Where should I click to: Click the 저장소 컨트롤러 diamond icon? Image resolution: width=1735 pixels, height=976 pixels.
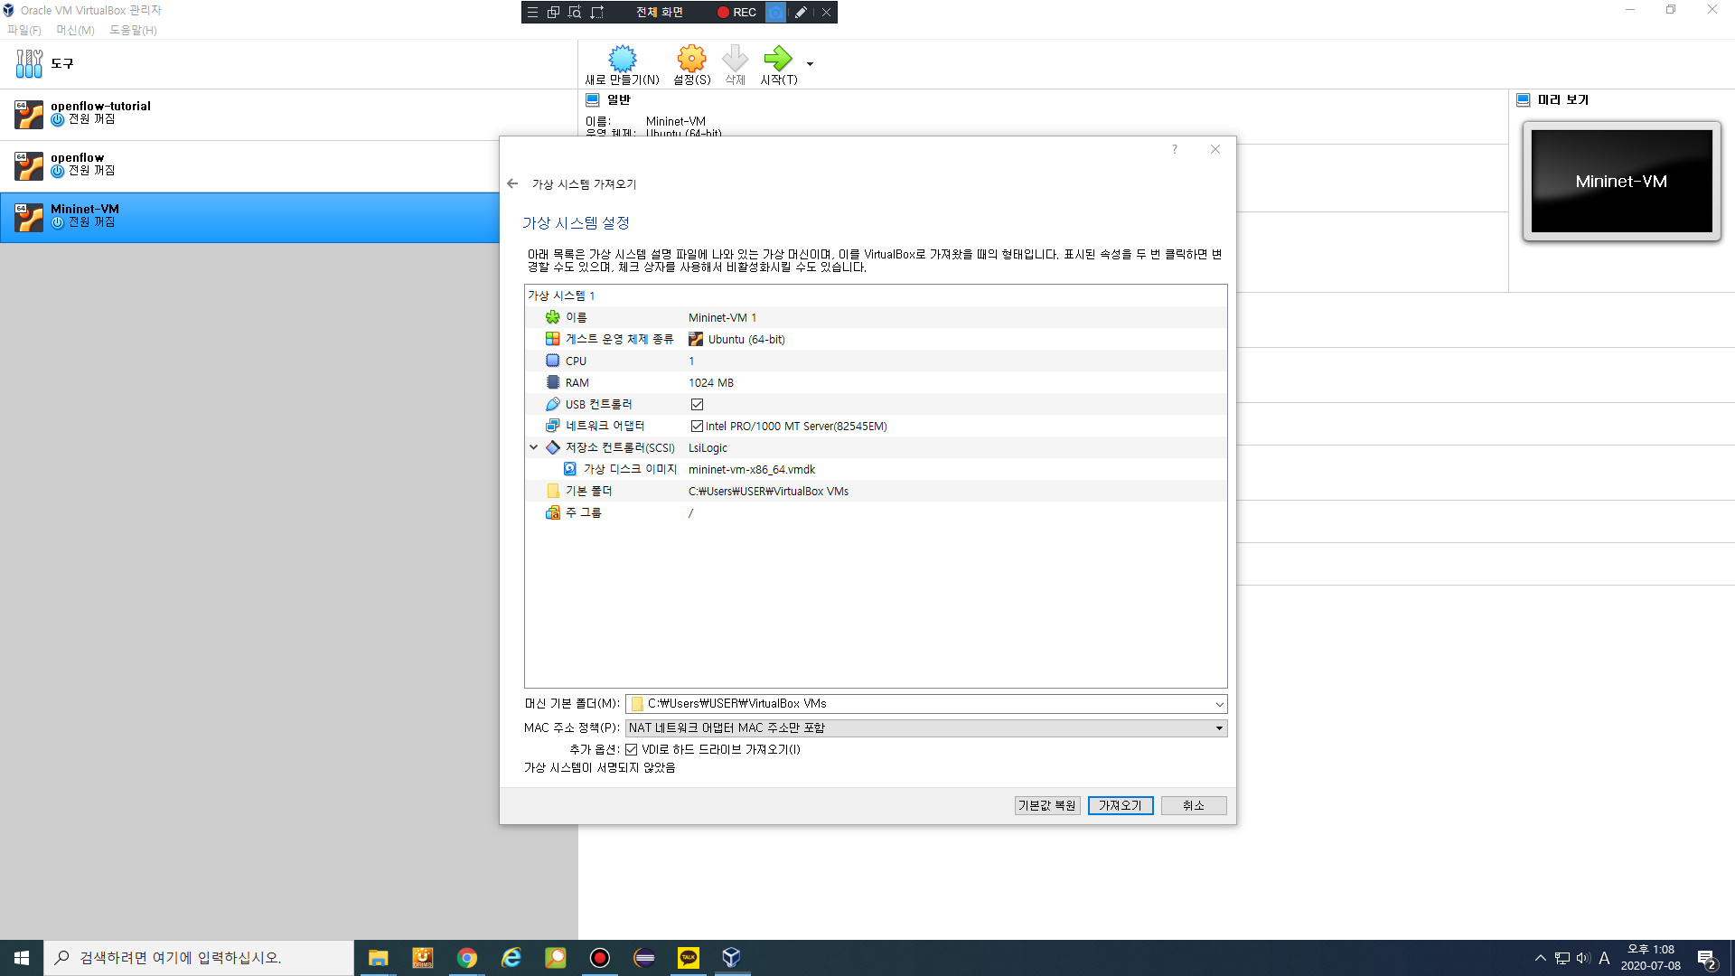point(552,447)
